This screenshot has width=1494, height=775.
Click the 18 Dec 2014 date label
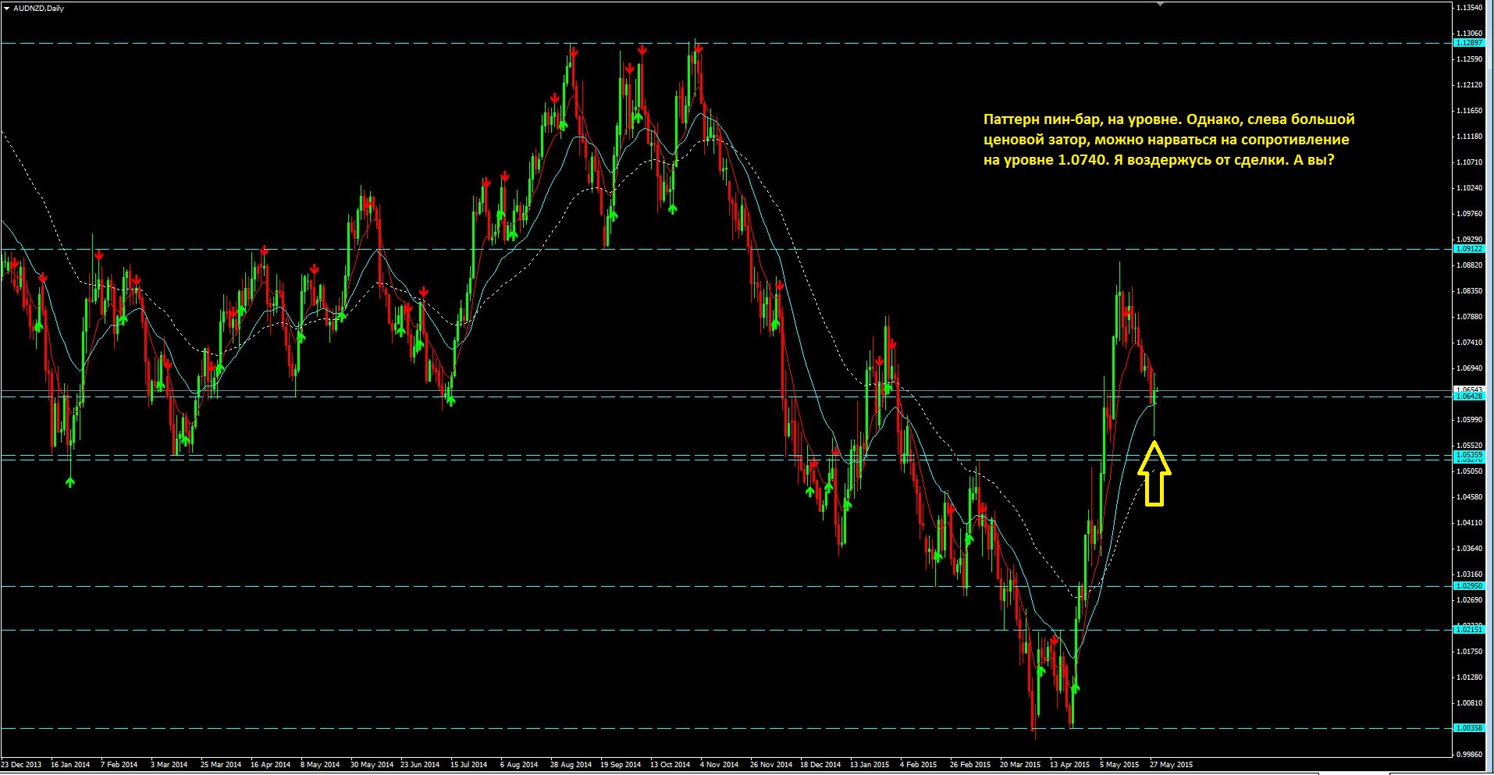pos(820,765)
